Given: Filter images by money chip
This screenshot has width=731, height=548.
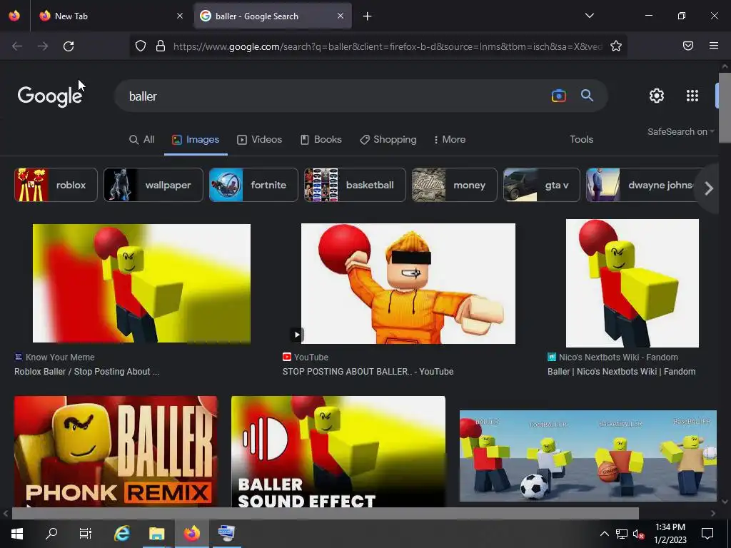Looking at the screenshot, I should (455, 185).
